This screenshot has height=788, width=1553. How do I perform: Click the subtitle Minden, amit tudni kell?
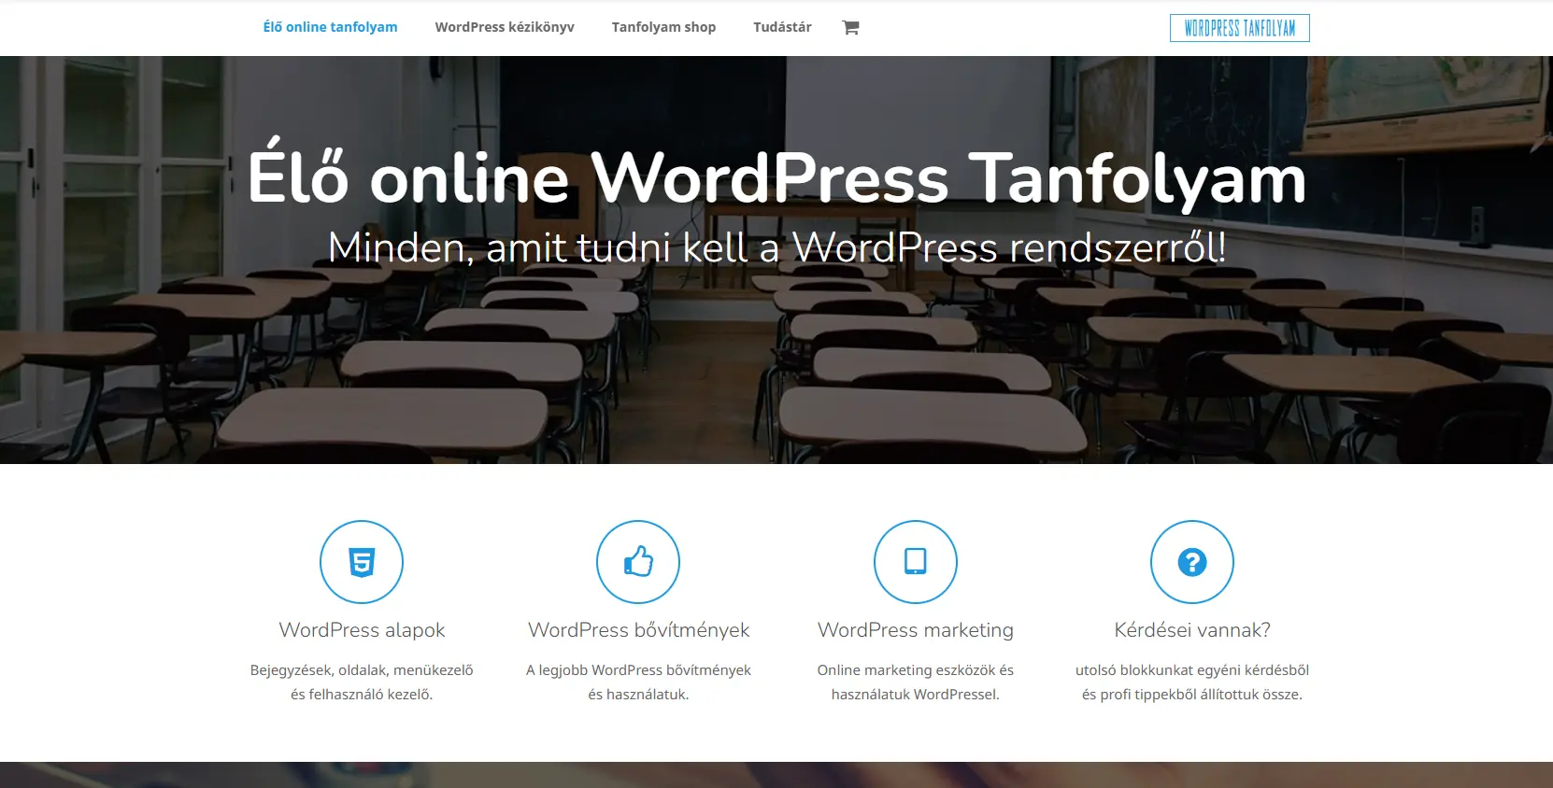point(776,247)
